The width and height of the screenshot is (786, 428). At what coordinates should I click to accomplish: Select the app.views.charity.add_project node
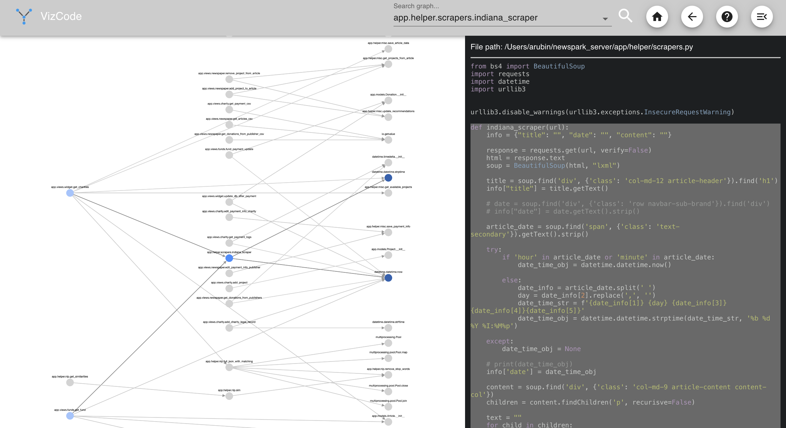[229, 288]
